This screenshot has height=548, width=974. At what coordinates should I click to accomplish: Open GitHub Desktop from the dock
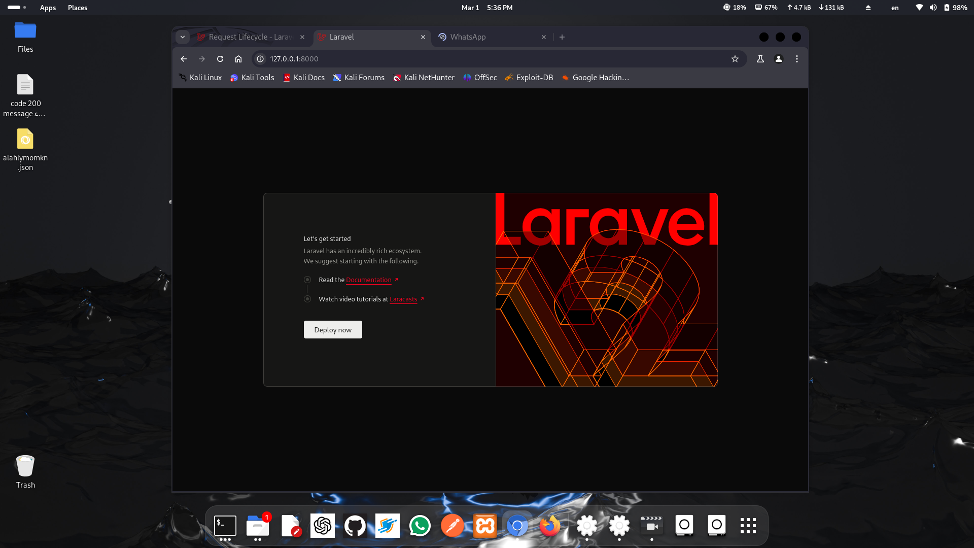point(355,526)
